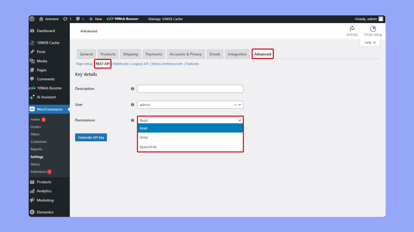Click the admin avatar icon
This screenshot has height=232, width=414.
click(x=381, y=19)
